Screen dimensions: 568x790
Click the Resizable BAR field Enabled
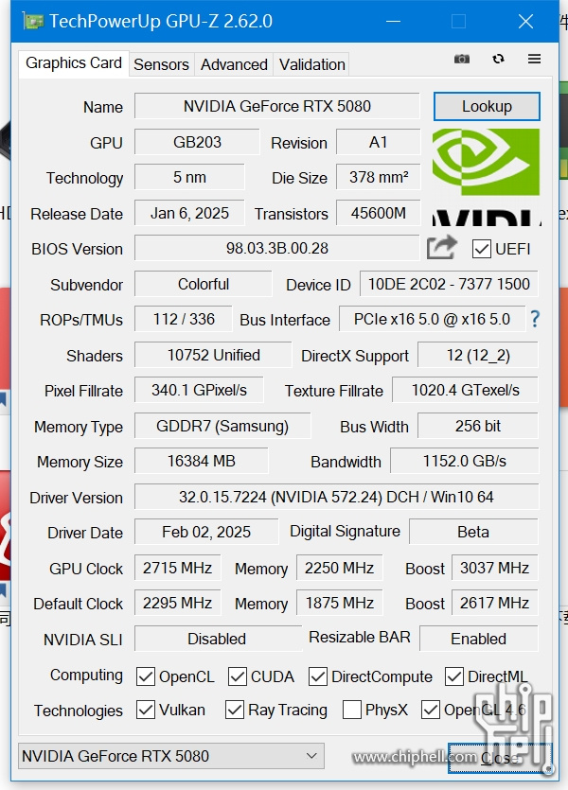coord(478,639)
